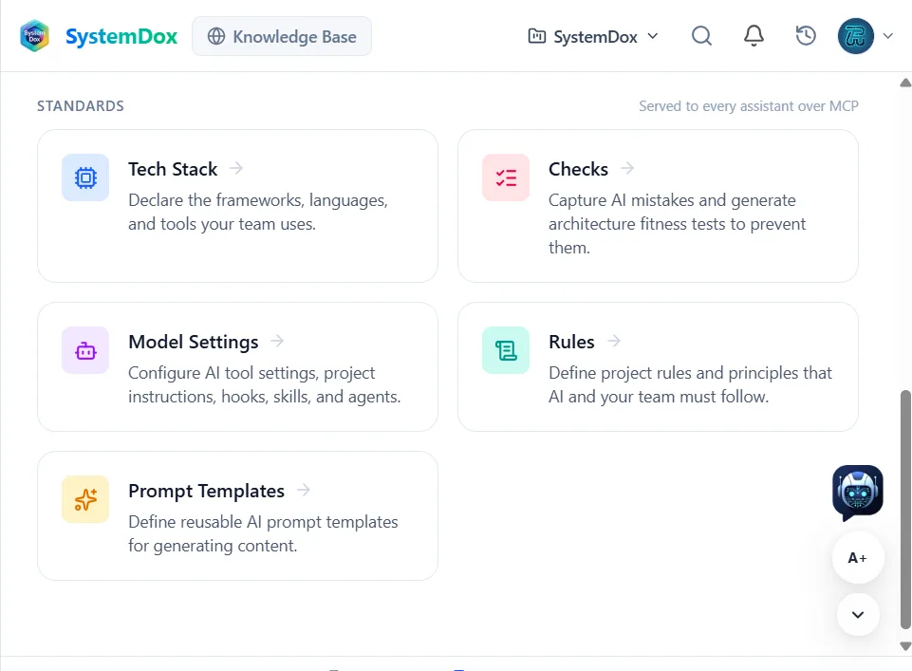Click the round down-chevron floating button
The height and width of the screenshot is (671, 912).
pyautogui.click(x=858, y=615)
